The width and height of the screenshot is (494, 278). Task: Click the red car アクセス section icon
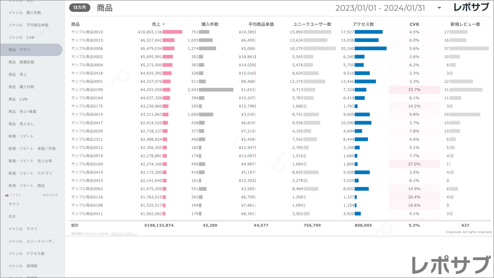[x=7, y=195]
